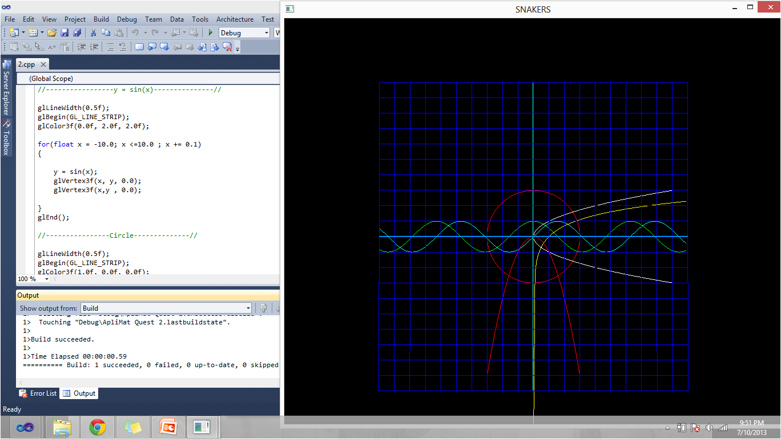781x439 pixels.
Task: Open the Show output from Build dropdown
Action: tap(166, 308)
